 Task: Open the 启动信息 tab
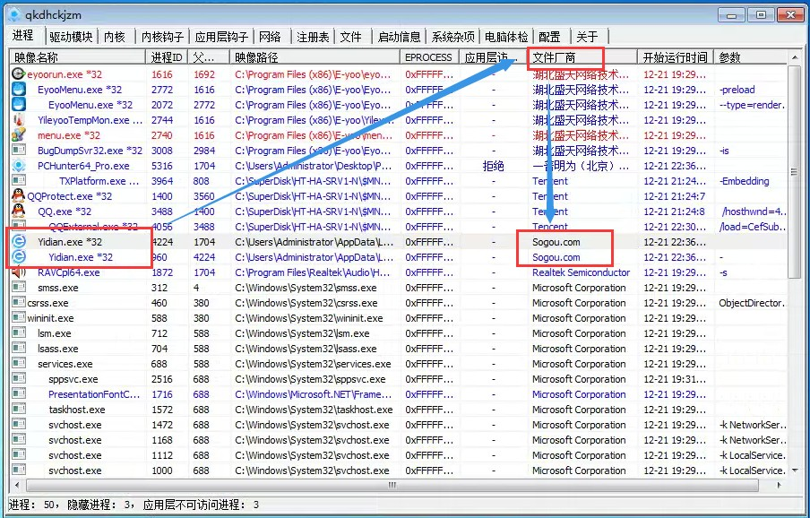399,37
